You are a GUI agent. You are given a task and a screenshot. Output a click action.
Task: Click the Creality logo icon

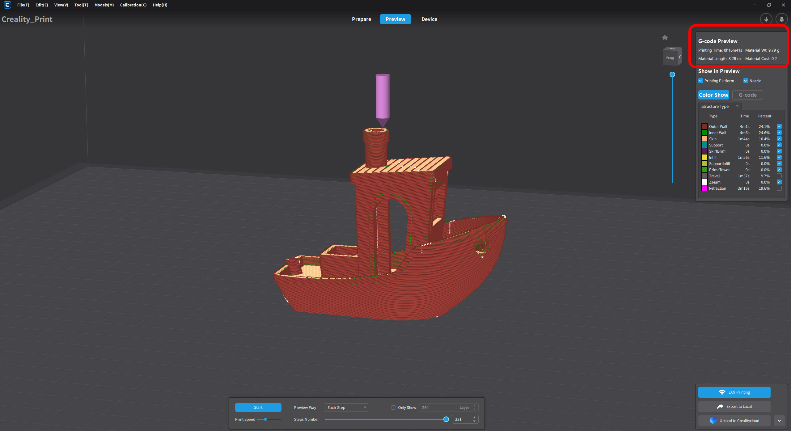tap(7, 5)
